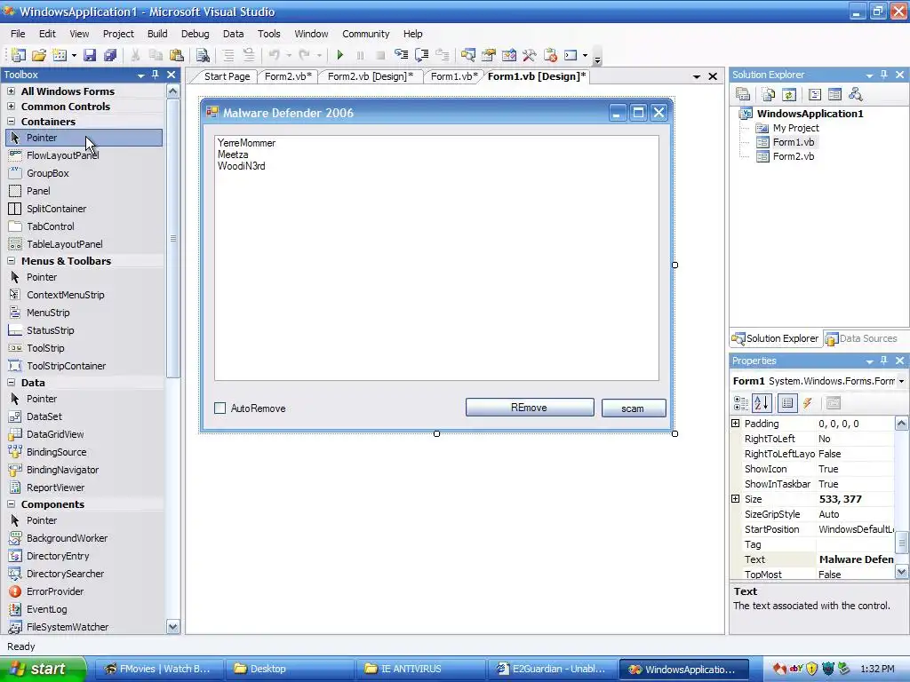
Task: Toggle the AutoRemove checkbox on the form
Action: (x=220, y=408)
